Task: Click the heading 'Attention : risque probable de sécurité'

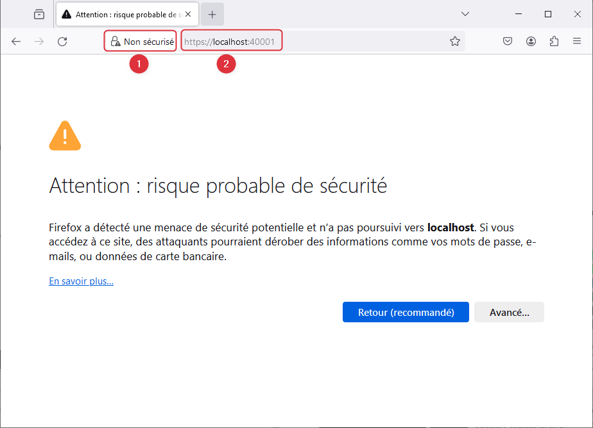Action: pyautogui.click(x=218, y=186)
